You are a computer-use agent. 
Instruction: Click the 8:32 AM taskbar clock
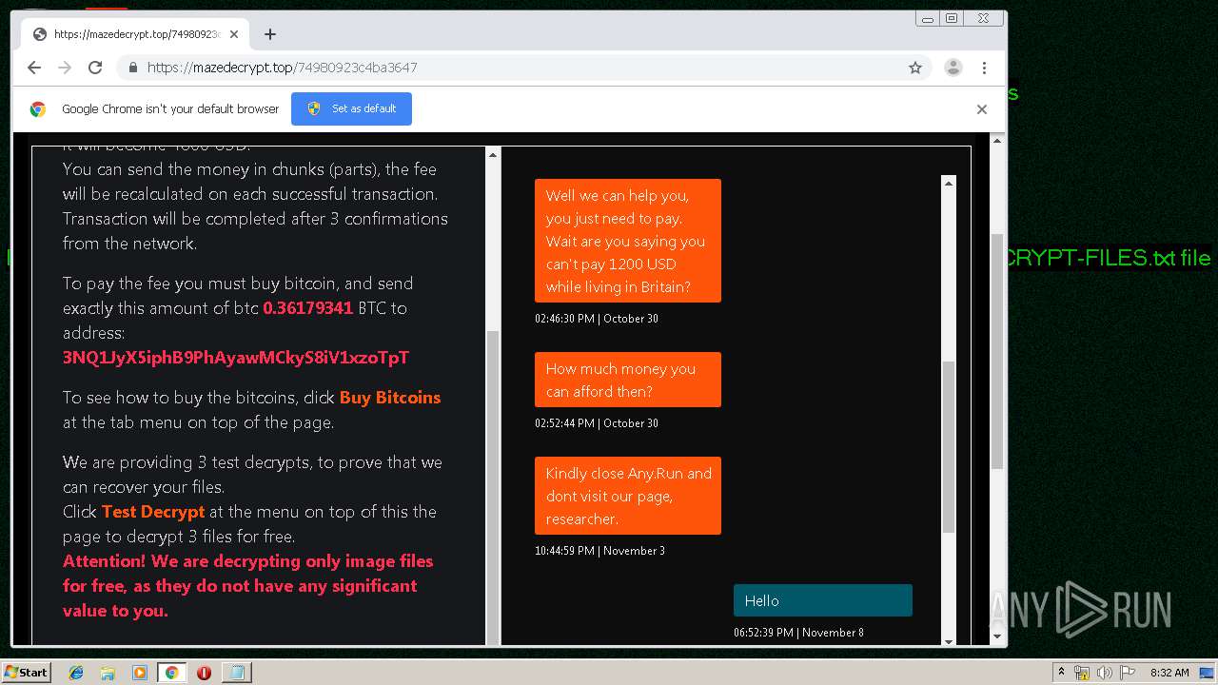(x=1169, y=673)
